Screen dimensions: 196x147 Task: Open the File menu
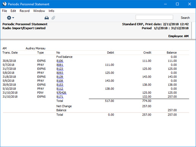click(x=5, y=11)
